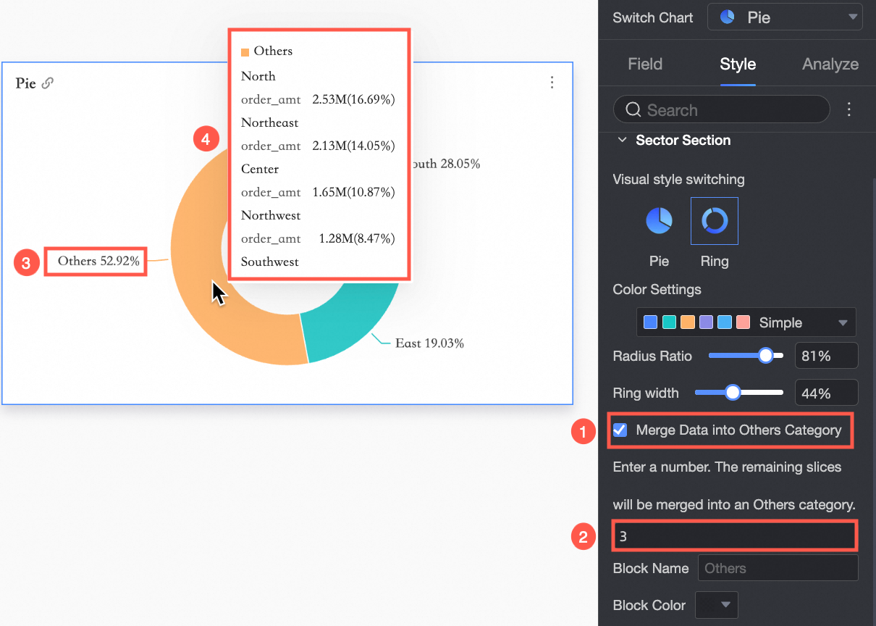Select the Ring visual style icon
The width and height of the screenshot is (876, 626).
click(715, 221)
